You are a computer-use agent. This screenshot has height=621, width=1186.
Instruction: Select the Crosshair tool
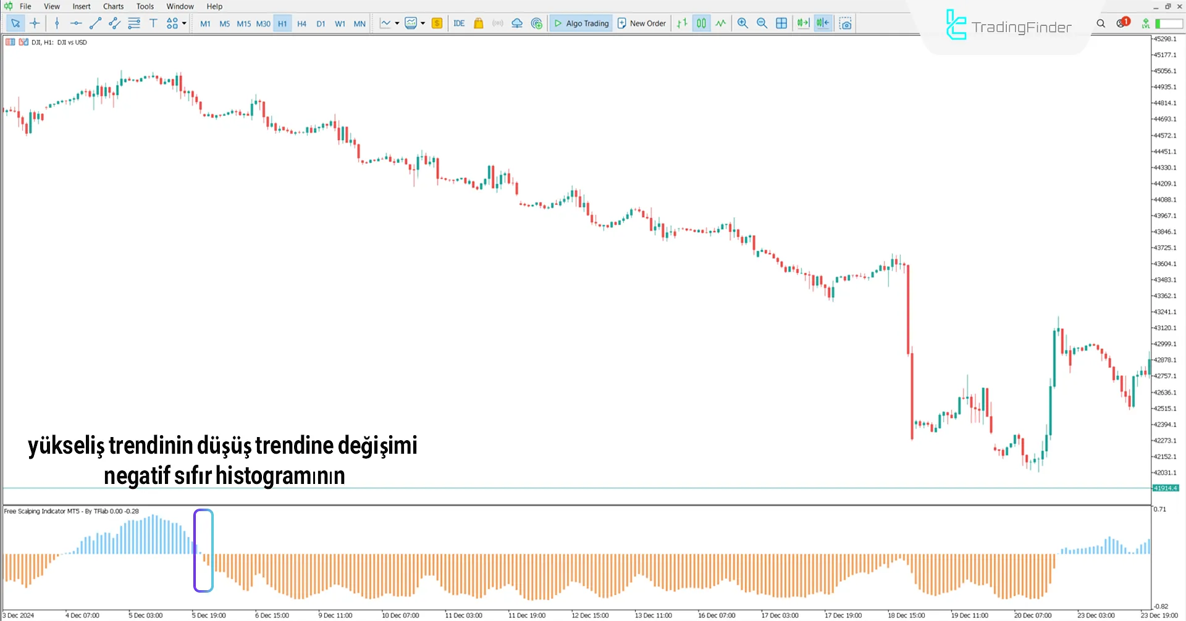point(35,23)
